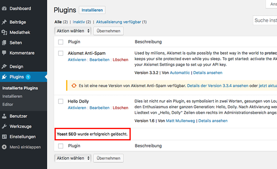Open the Werkzeuge wrench icon
The width and height of the screenshot is (277, 169).
click(4, 127)
